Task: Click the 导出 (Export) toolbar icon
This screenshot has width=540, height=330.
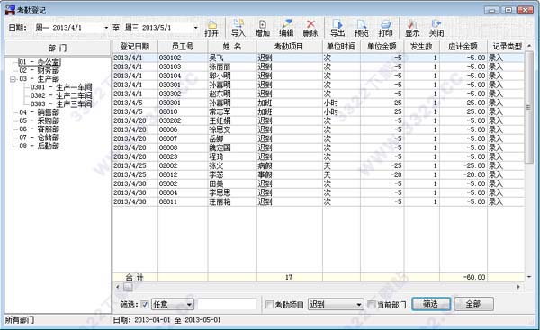Action: pyautogui.click(x=337, y=28)
